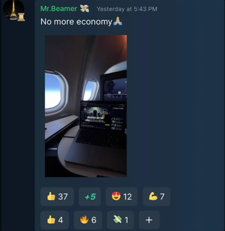Expand the green +5 reaction pill
The height and width of the screenshot is (231, 225).
(90, 197)
